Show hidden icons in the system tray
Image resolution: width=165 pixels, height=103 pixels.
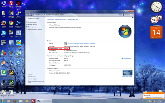pos(145,101)
